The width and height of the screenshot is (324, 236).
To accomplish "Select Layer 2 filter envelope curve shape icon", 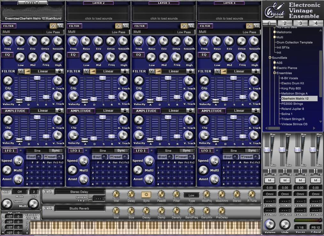I will click(x=93, y=71).
